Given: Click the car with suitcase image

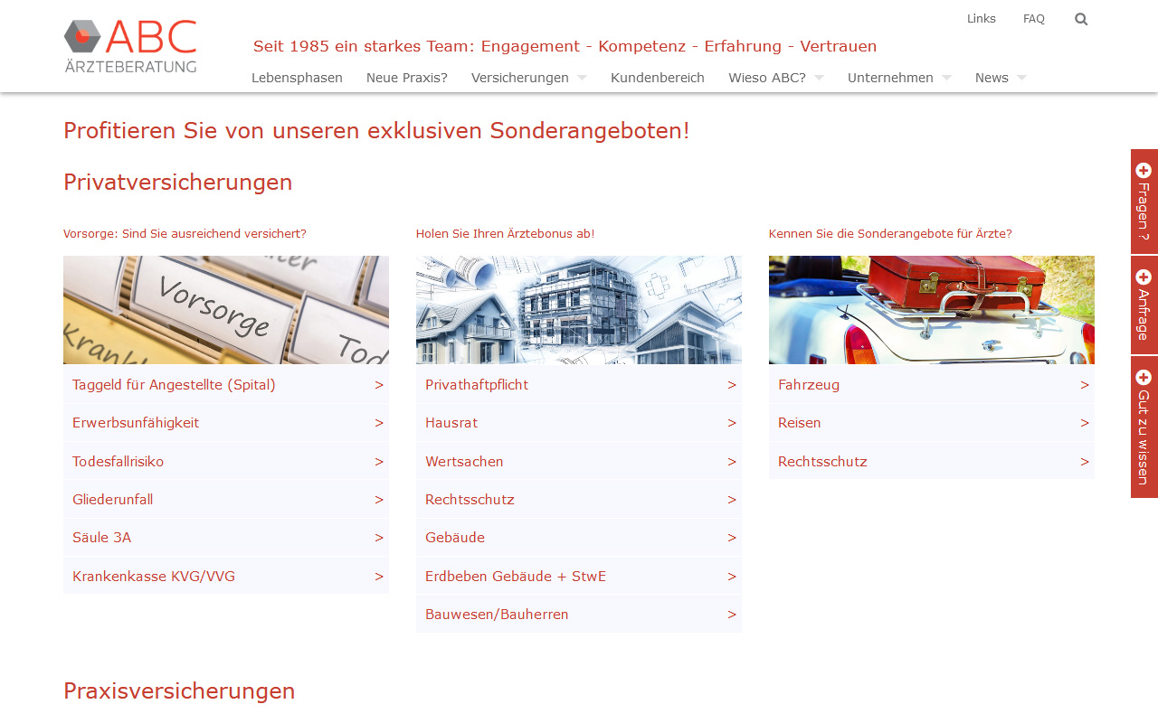Looking at the screenshot, I should tap(932, 310).
